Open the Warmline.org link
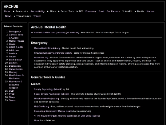 [x=41, y=58]
